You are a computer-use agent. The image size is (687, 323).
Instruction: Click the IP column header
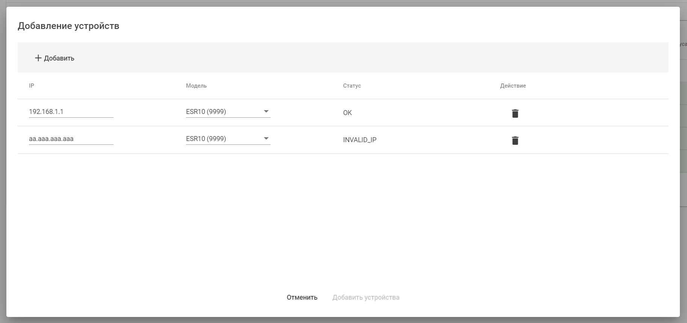pyautogui.click(x=32, y=86)
